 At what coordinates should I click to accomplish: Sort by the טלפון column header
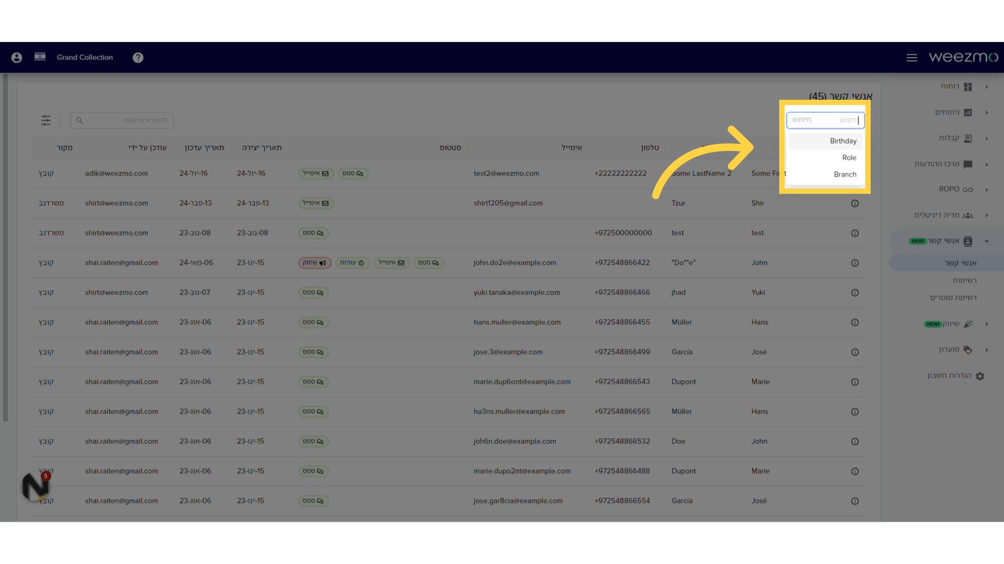coord(650,148)
